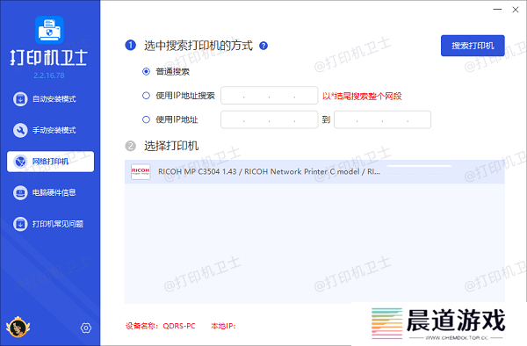Open 电脑硬件信息 in the sidebar

click(45, 193)
